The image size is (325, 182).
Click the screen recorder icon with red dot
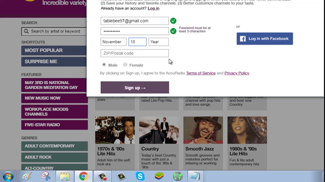point(102,176)
